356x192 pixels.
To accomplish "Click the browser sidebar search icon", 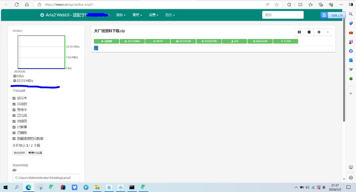I will coord(351,14).
